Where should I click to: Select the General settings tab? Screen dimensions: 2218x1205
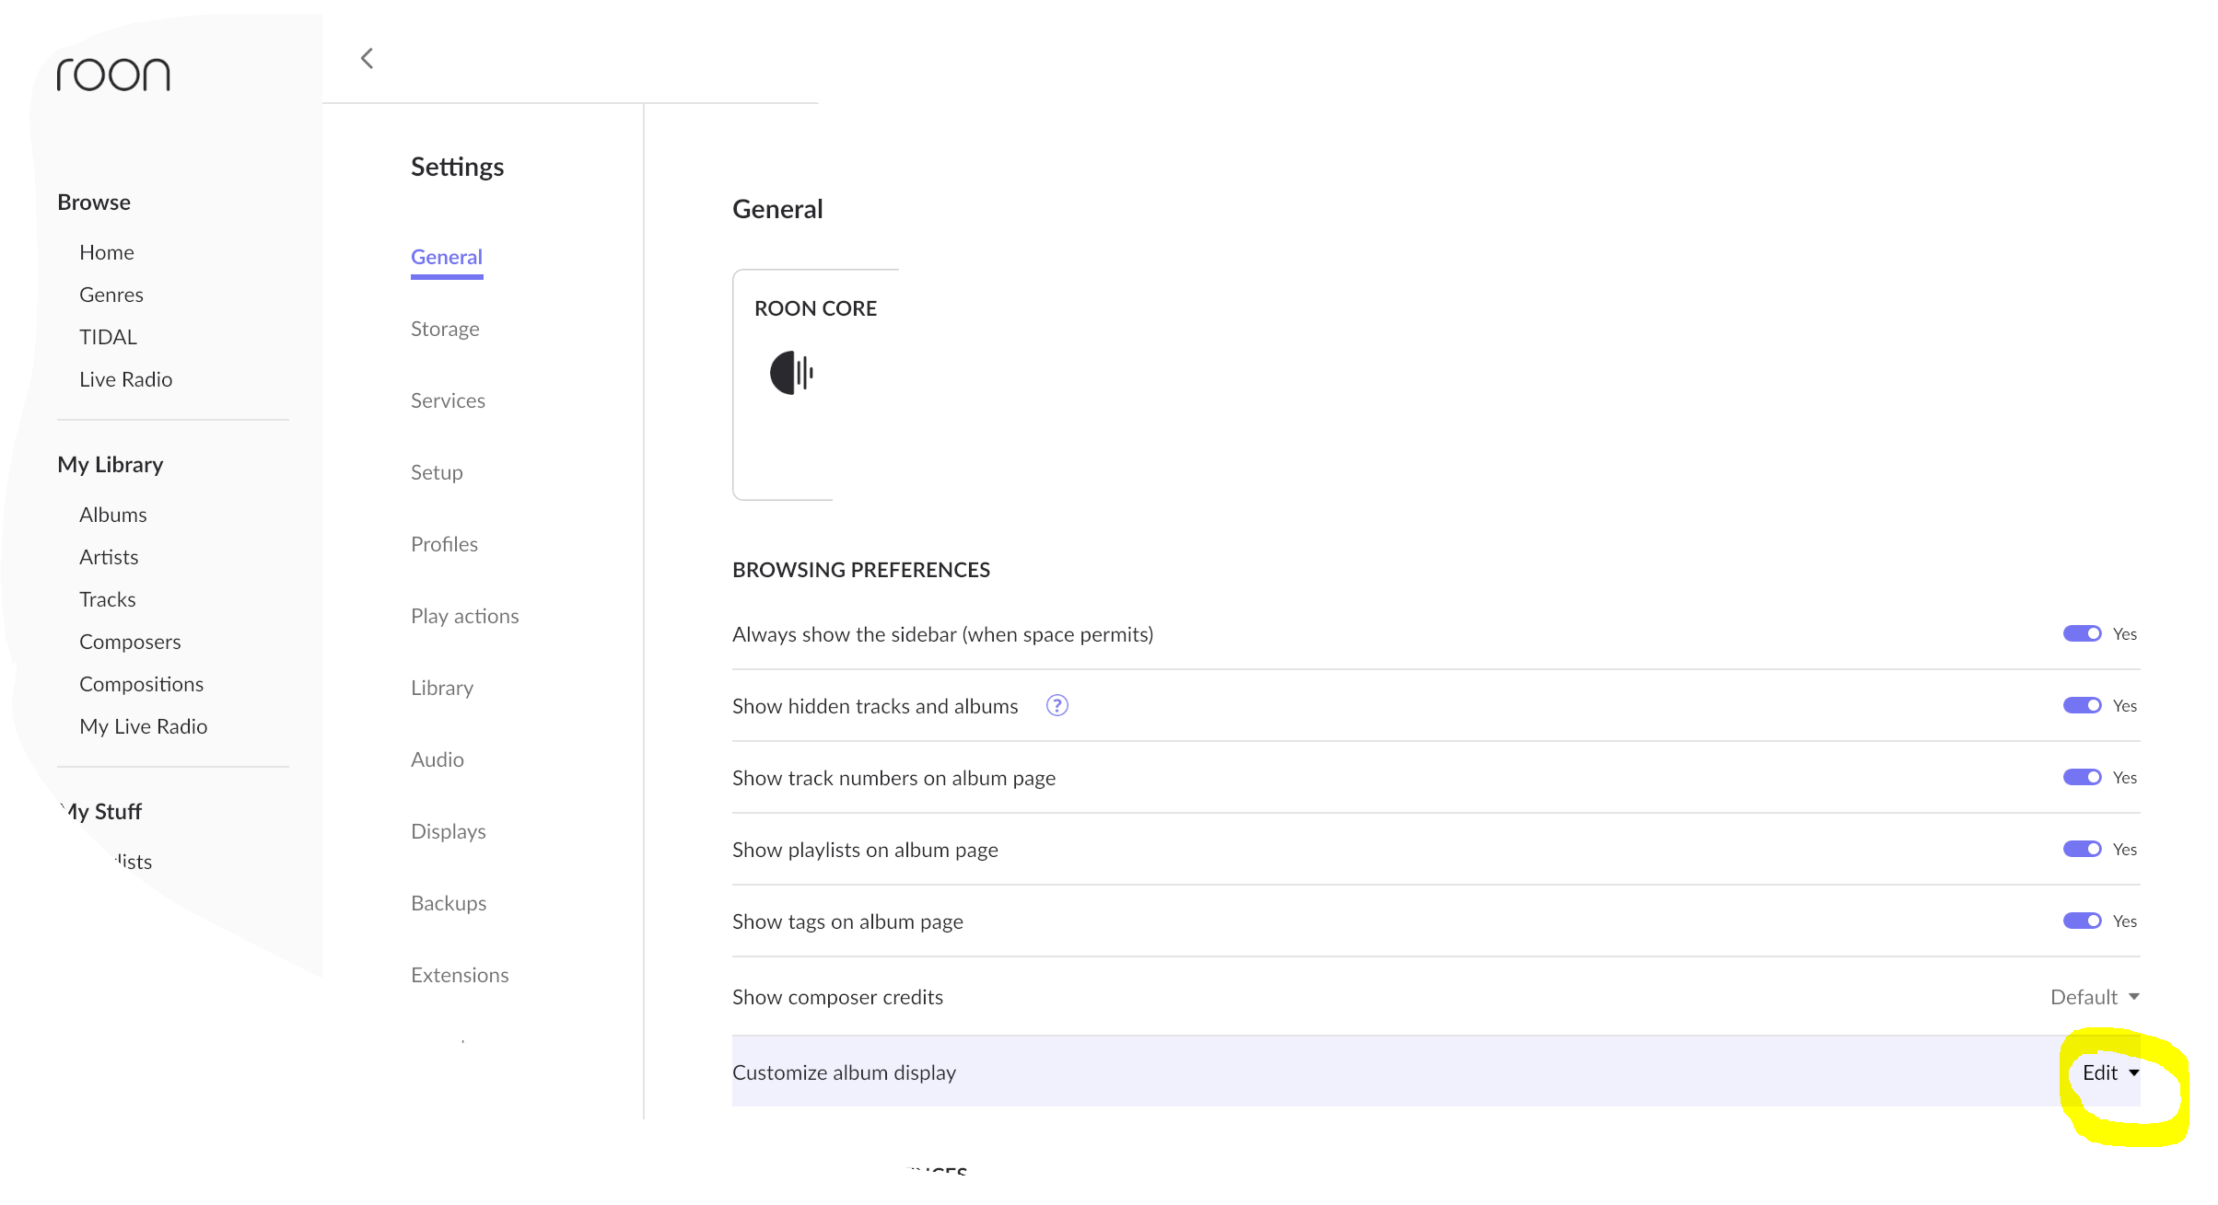click(447, 258)
